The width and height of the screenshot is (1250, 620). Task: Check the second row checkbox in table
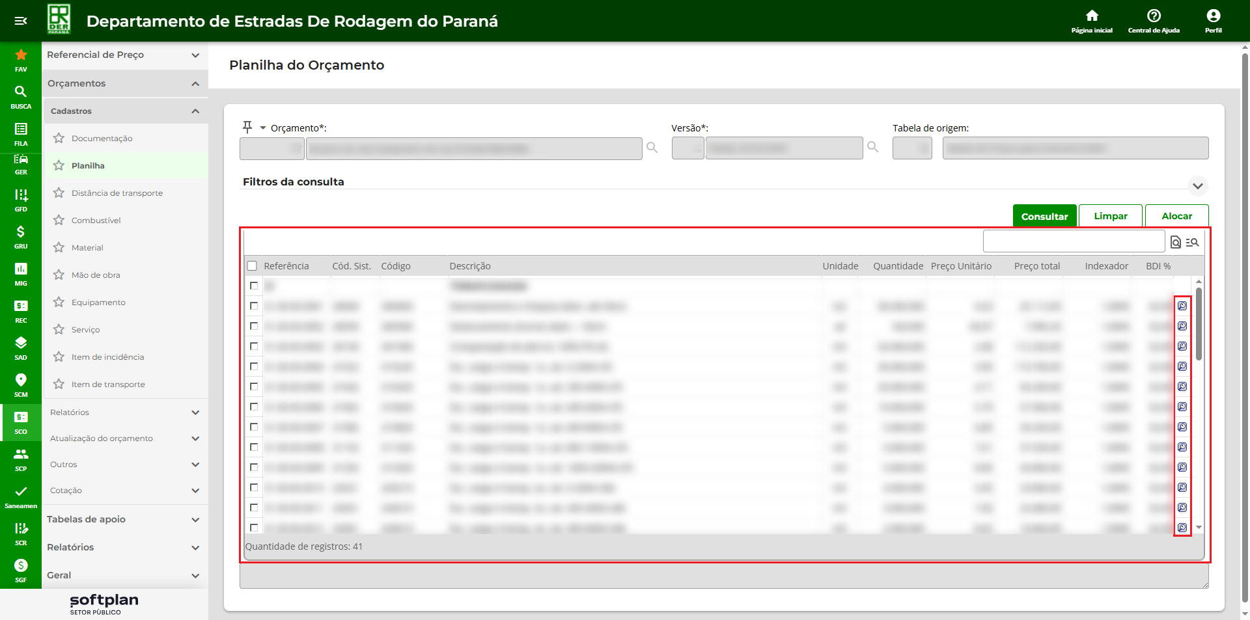coord(254,306)
